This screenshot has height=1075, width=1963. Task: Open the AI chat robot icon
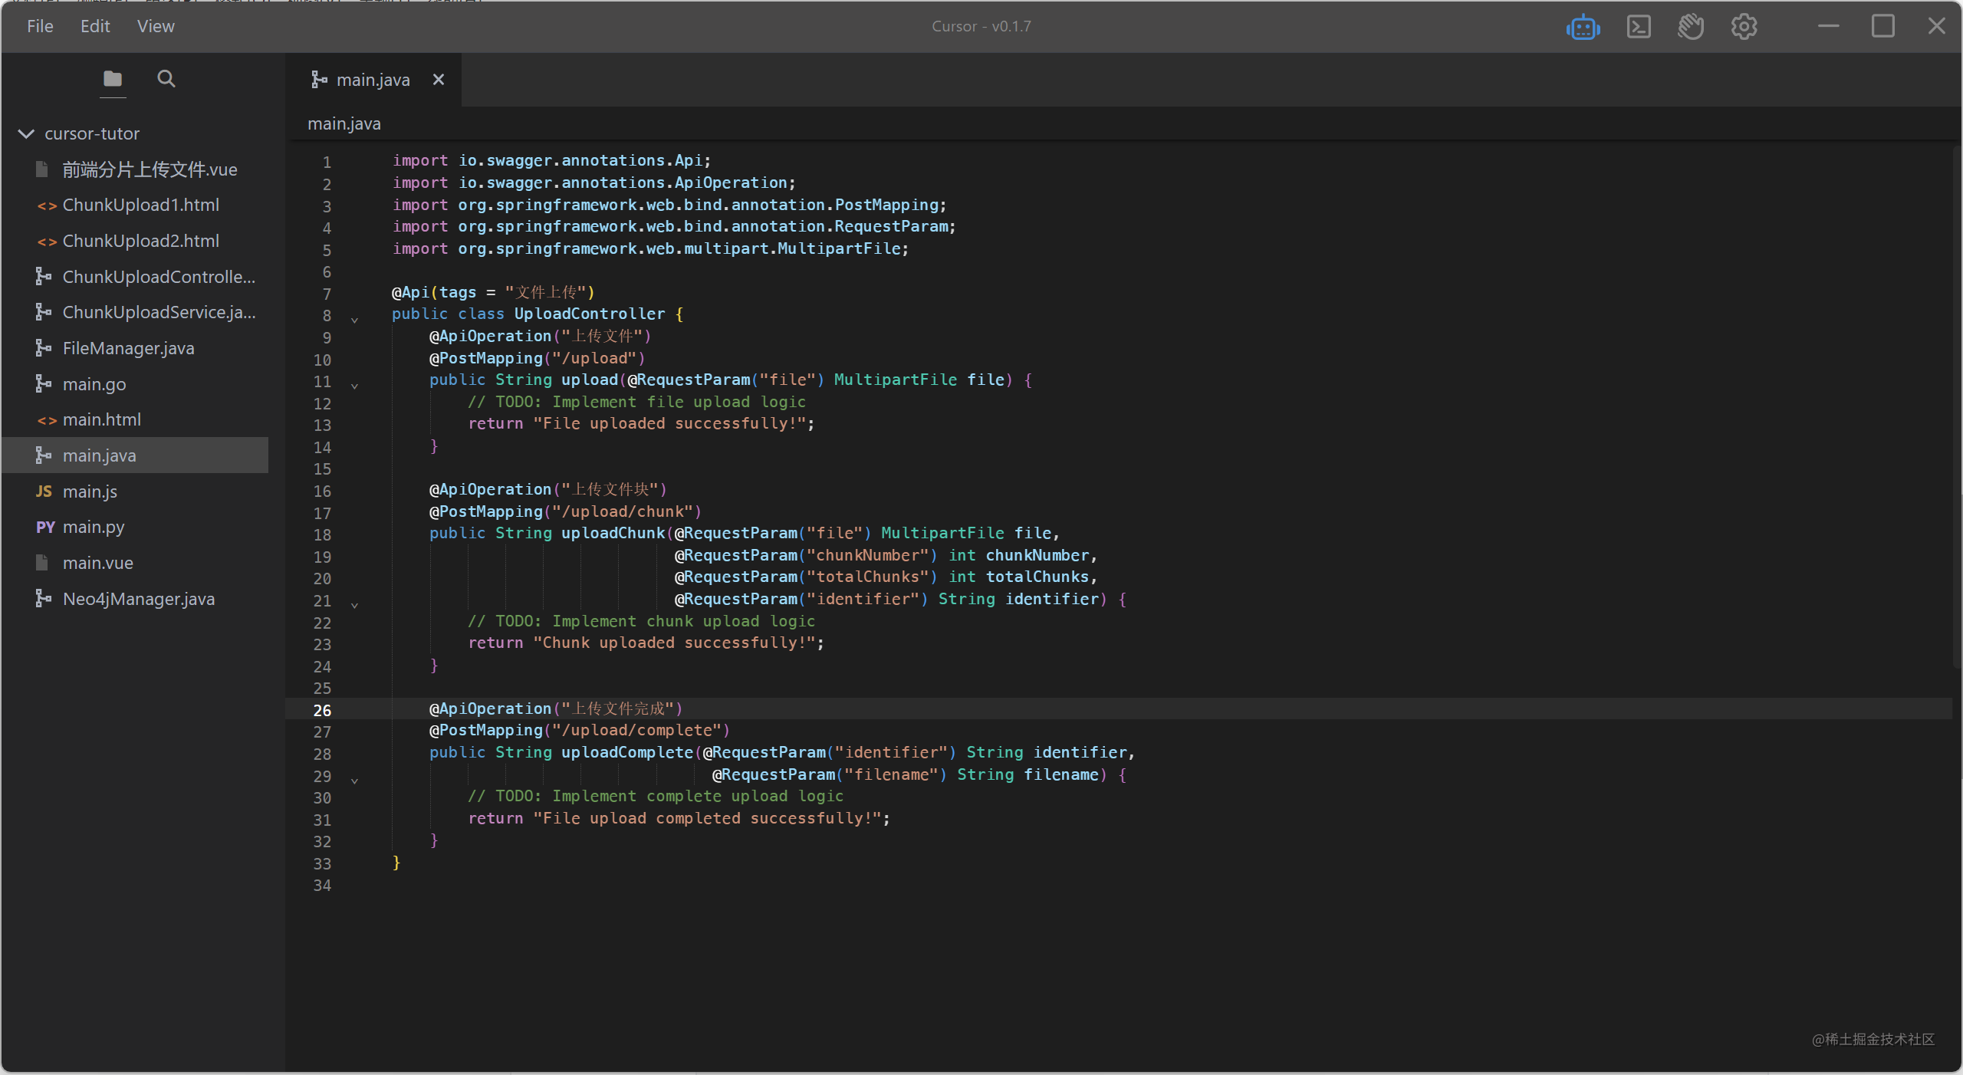(1583, 28)
